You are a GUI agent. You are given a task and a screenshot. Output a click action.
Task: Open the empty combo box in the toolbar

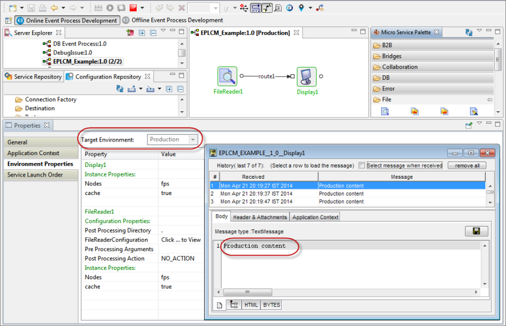pyautogui.click(x=204, y=8)
